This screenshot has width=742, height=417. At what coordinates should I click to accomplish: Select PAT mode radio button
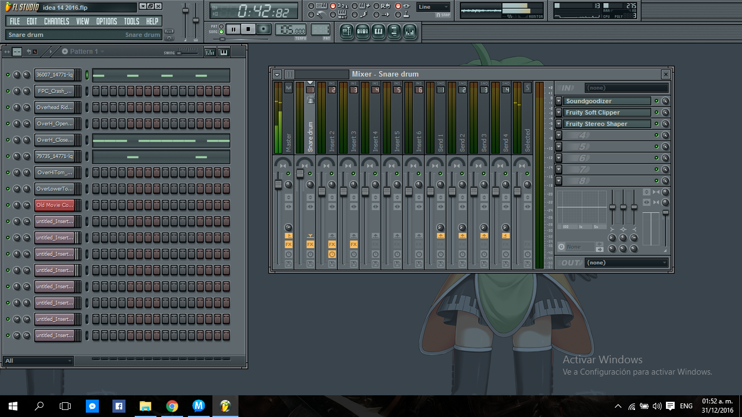(x=222, y=26)
